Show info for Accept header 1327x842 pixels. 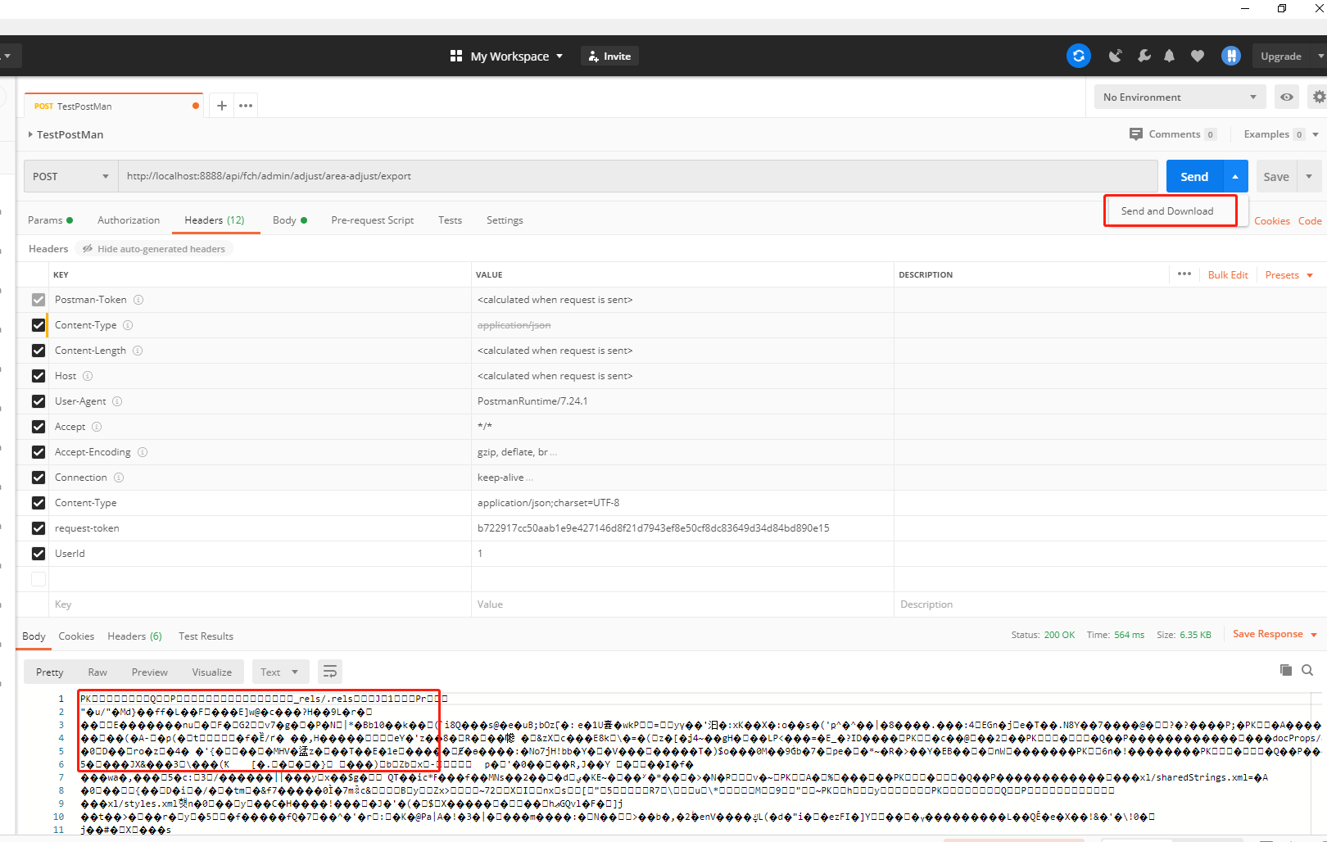pyautogui.click(x=97, y=427)
